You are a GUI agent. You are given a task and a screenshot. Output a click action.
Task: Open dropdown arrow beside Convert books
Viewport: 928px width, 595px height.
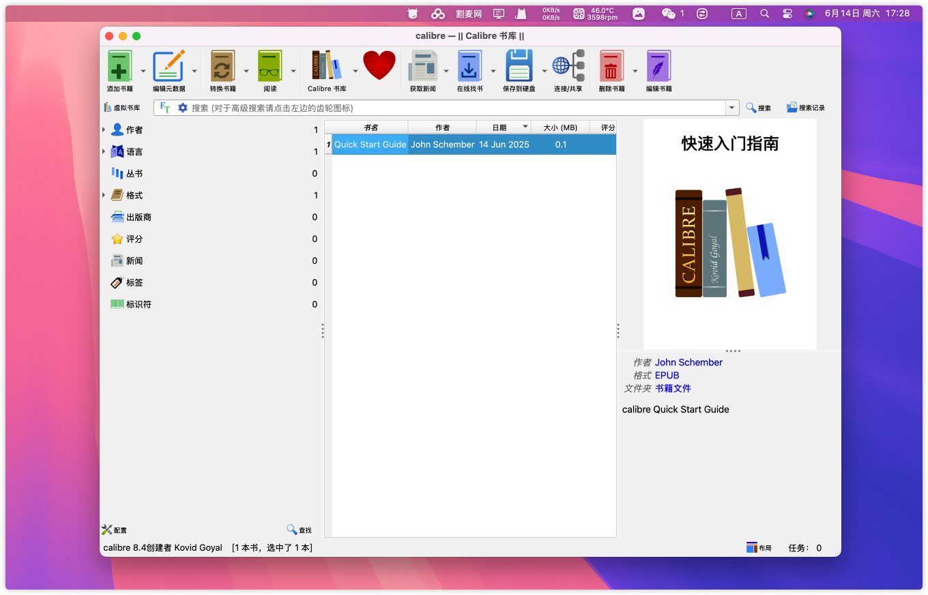(246, 70)
